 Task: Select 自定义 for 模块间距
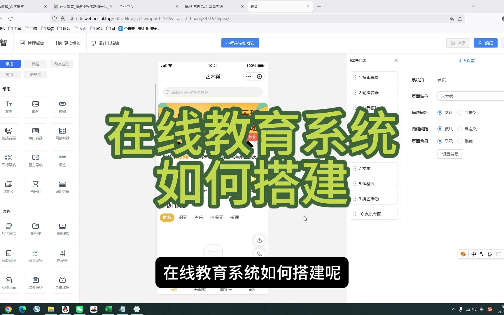pos(460,113)
